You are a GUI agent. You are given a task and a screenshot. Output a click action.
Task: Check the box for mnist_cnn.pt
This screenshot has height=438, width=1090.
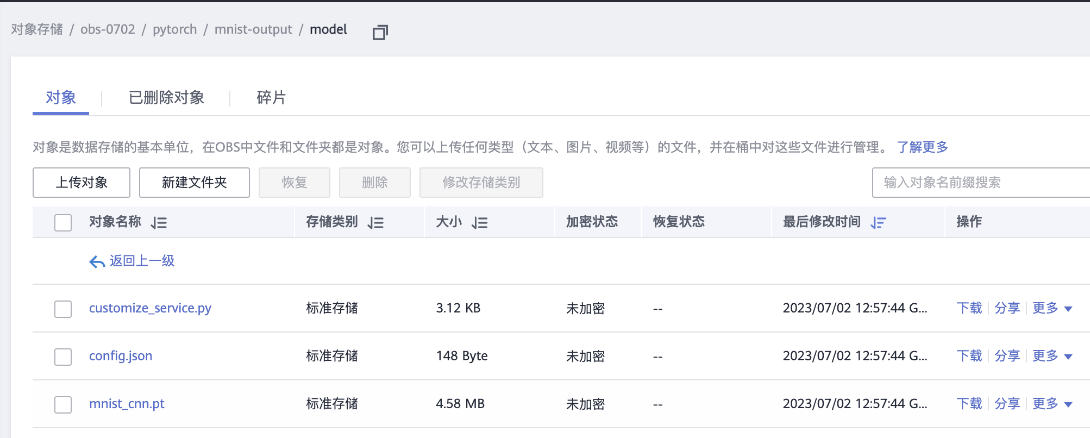pos(63,404)
